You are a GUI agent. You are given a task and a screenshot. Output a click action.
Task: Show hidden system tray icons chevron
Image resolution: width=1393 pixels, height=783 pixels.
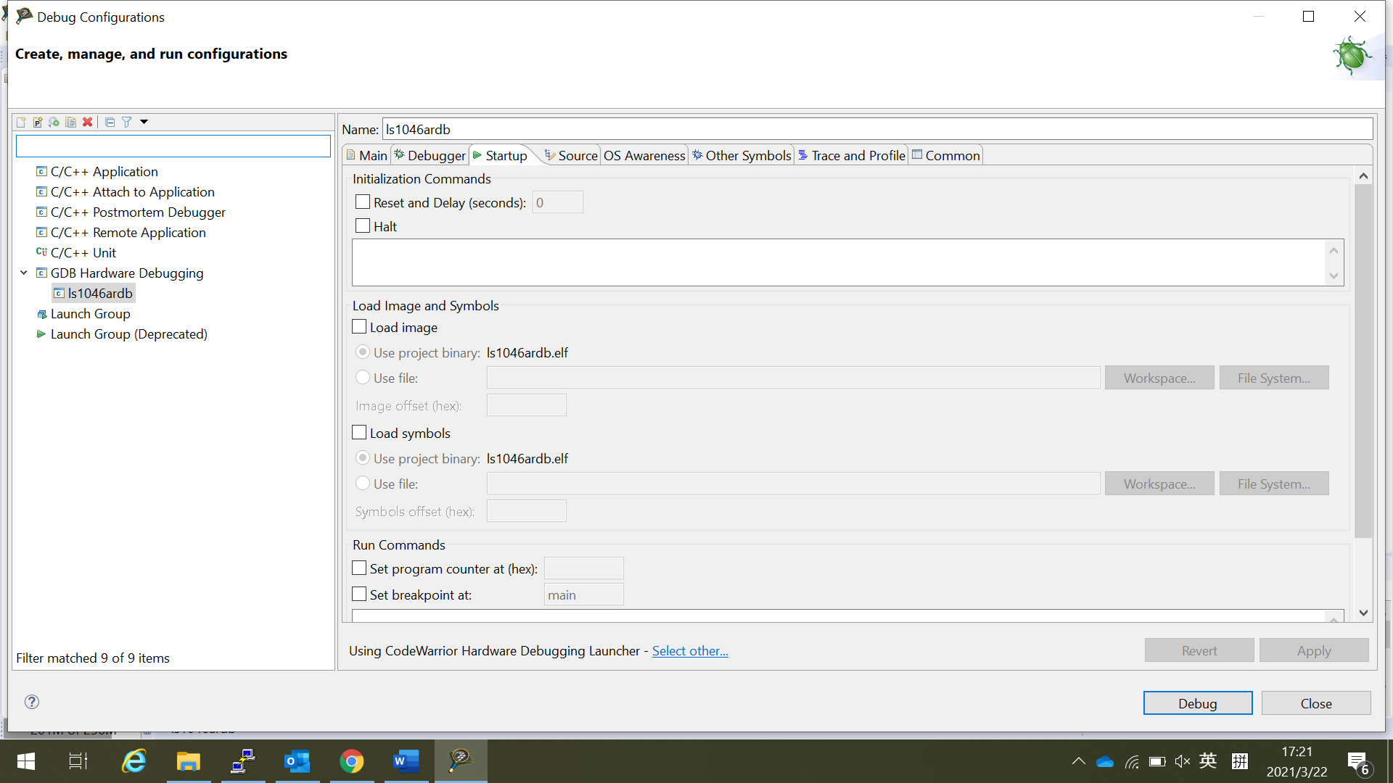click(x=1078, y=761)
